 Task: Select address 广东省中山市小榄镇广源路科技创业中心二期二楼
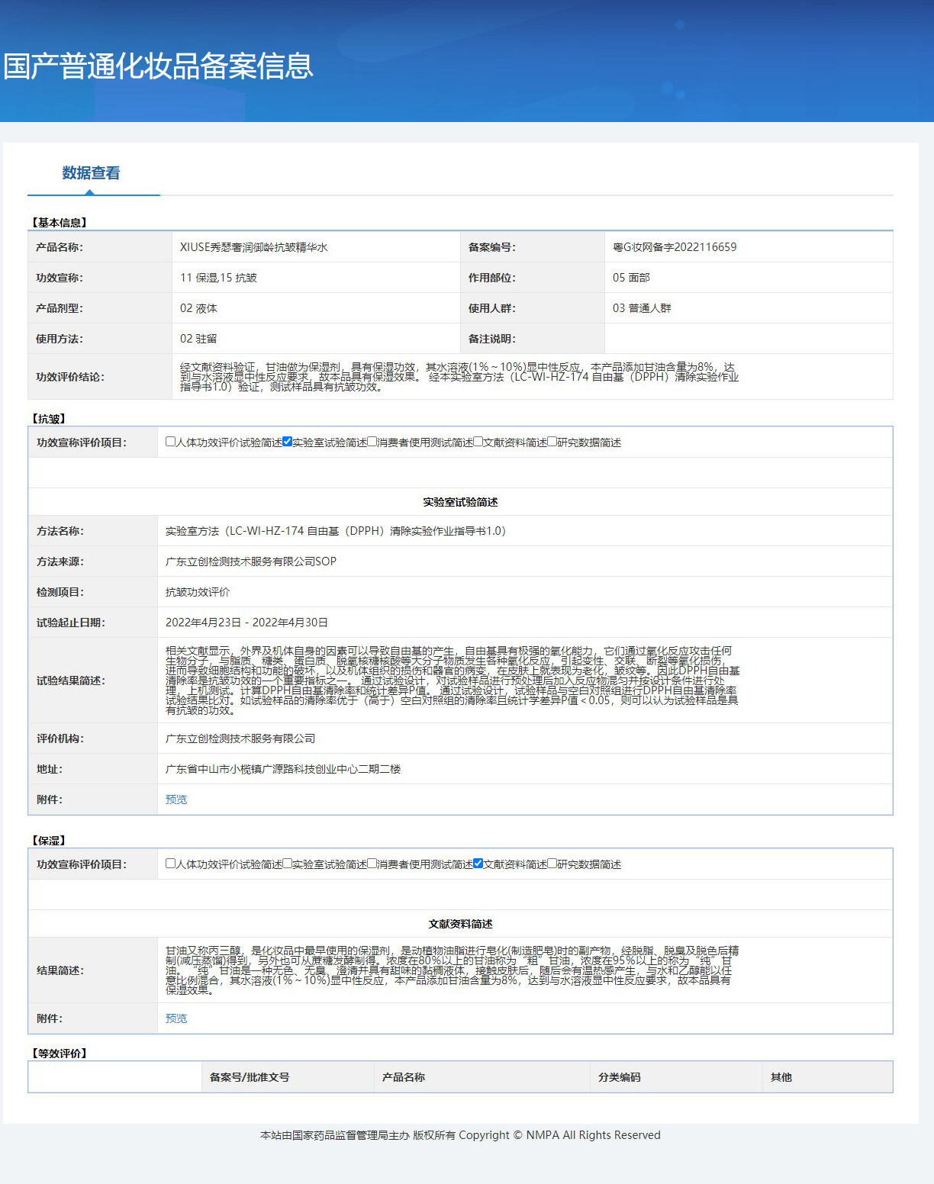pos(283,769)
